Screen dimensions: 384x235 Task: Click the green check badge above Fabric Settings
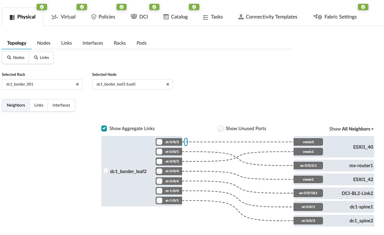click(363, 7)
